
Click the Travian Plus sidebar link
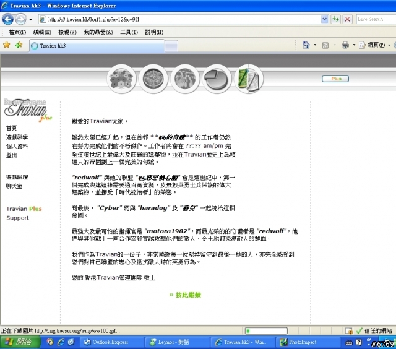pos(24,209)
